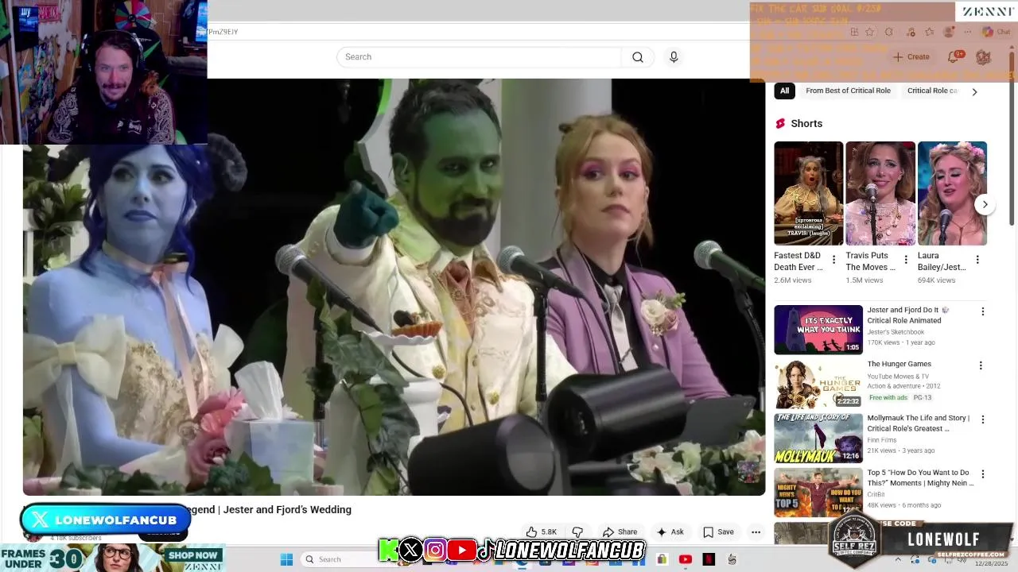
Task: Open Jester and Fjord Do It title link
Action: click(x=907, y=315)
